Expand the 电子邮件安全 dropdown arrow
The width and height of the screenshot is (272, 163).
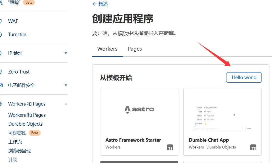click(x=66, y=85)
